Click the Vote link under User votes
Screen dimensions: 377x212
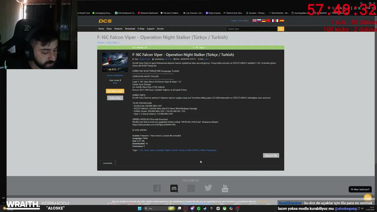click(115, 83)
